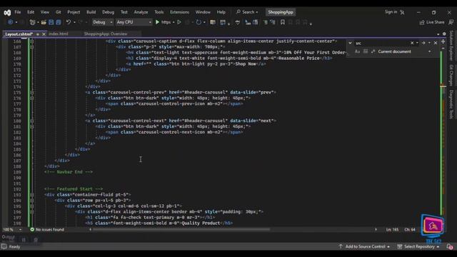Screen dimensions: 457x257
Task: Click the comment selection toolbar icon
Action: (266, 22)
